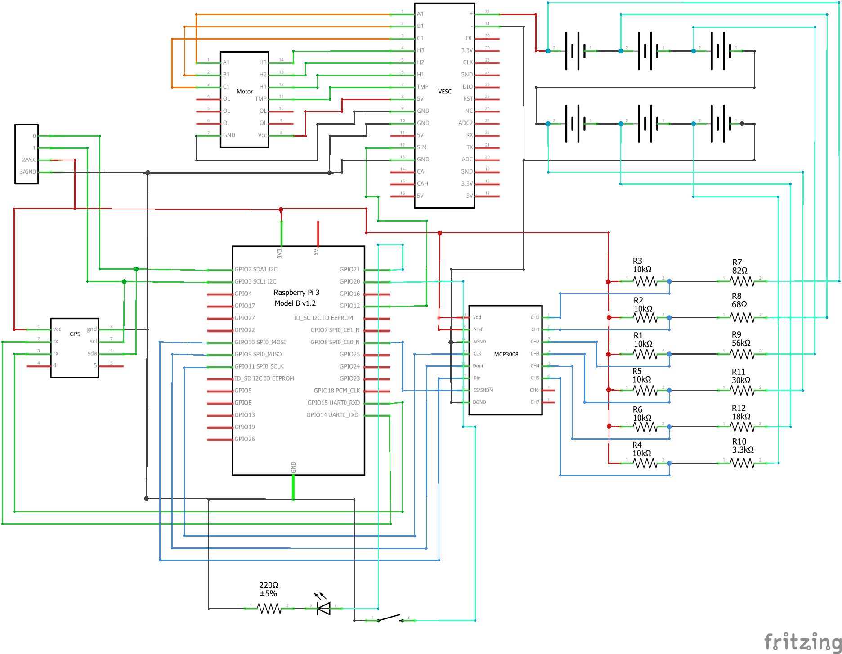The height and width of the screenshot is (654, 842).
Task: Select the LED symbol near the 220Ω resistor
Action: pos(325,607)
